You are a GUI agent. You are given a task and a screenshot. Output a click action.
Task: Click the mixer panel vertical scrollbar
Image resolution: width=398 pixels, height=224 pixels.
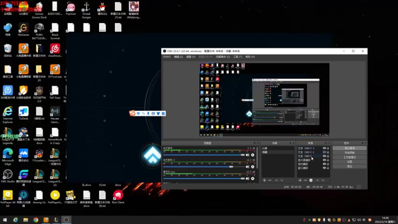[257, 157]
